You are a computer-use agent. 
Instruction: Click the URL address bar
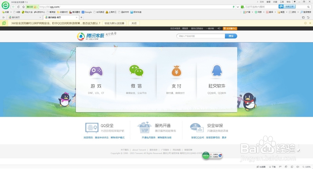(x=135, y=7)
